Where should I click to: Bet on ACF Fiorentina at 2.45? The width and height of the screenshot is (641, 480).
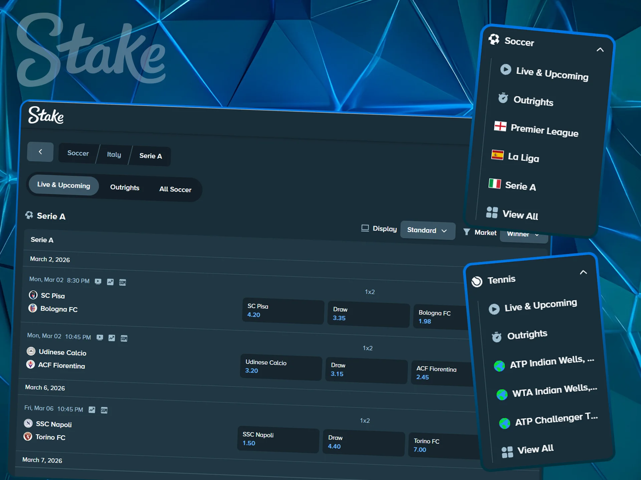pos(442,374)
